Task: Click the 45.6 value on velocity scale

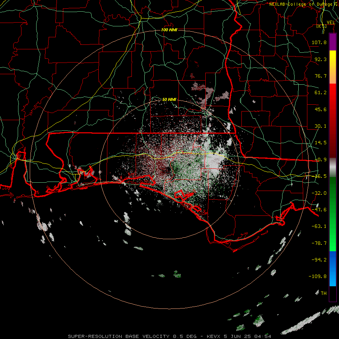Action: click(x=321, y=109)
